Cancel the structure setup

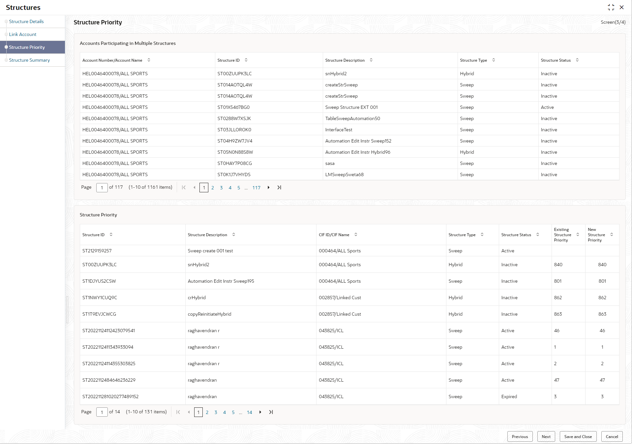click(612, 436)
